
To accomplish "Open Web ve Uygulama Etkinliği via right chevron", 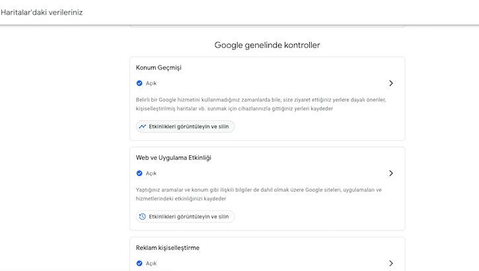I will pyautogui.click(x=391, y=173).
